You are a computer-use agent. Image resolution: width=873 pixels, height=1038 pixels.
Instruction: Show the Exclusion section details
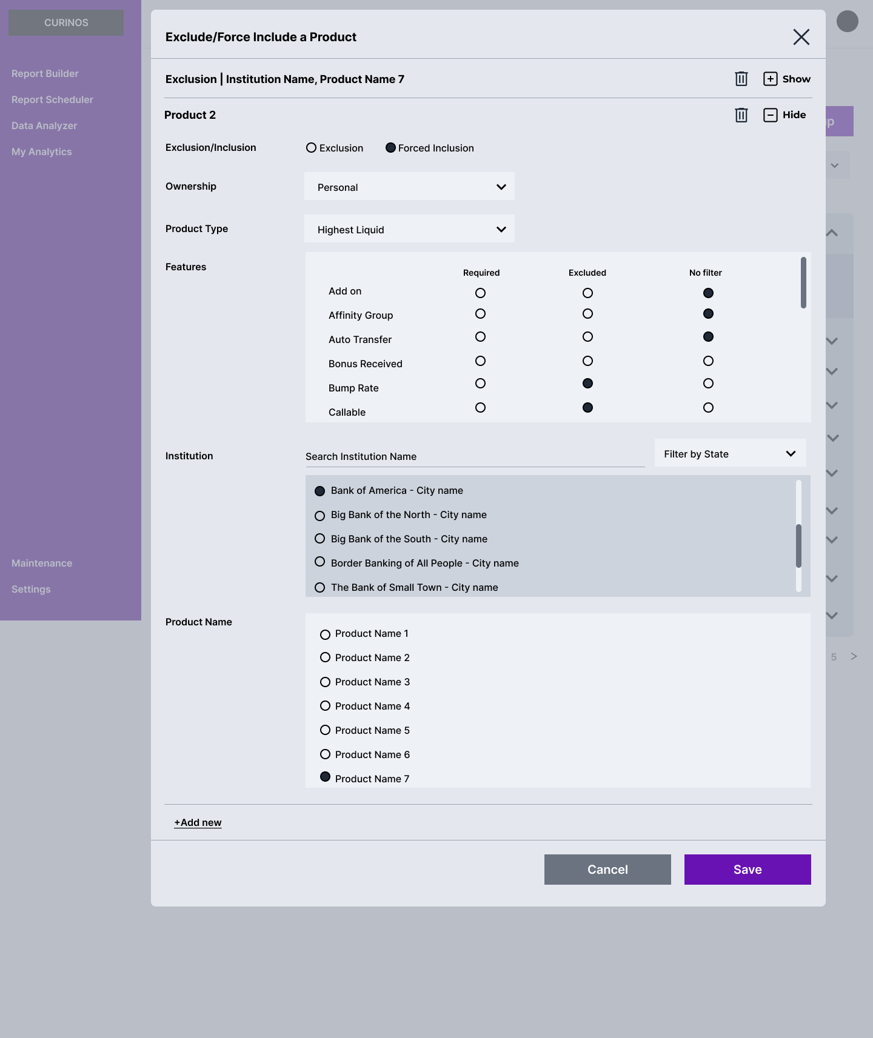[786, 79]
